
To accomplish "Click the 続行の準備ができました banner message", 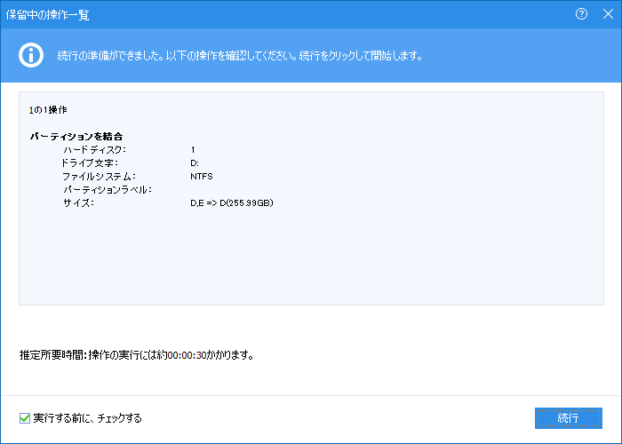I will (x=240, y=55).
